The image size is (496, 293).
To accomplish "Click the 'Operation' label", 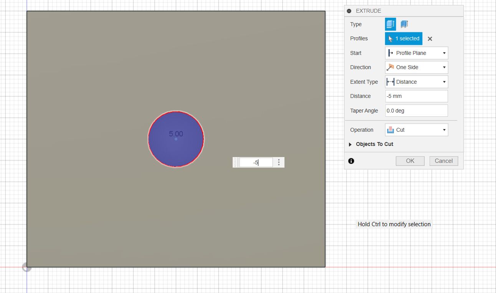I will pos(362,130).
